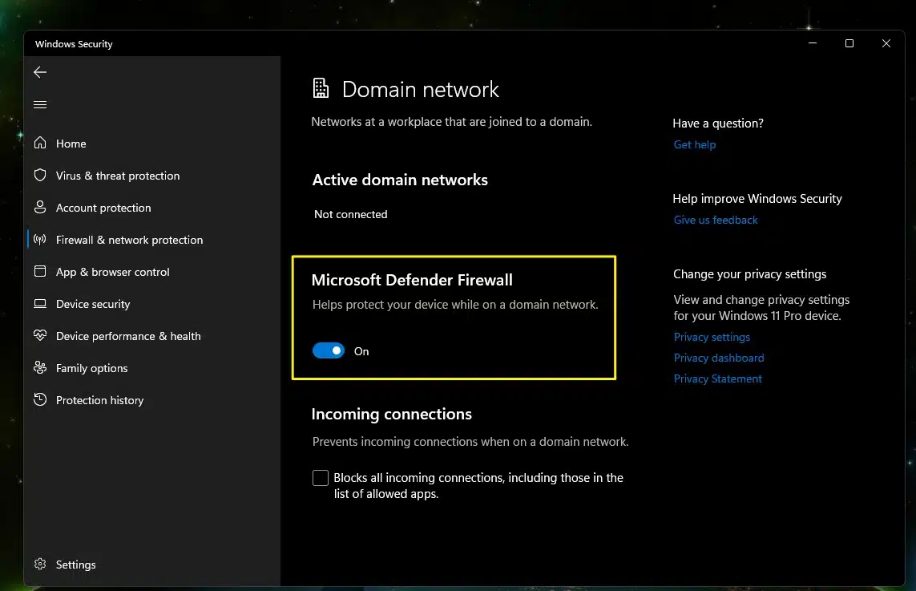Open the Privacy Statement link
The height and width of the screenshot is (591, 916).
tap(717, 378)
